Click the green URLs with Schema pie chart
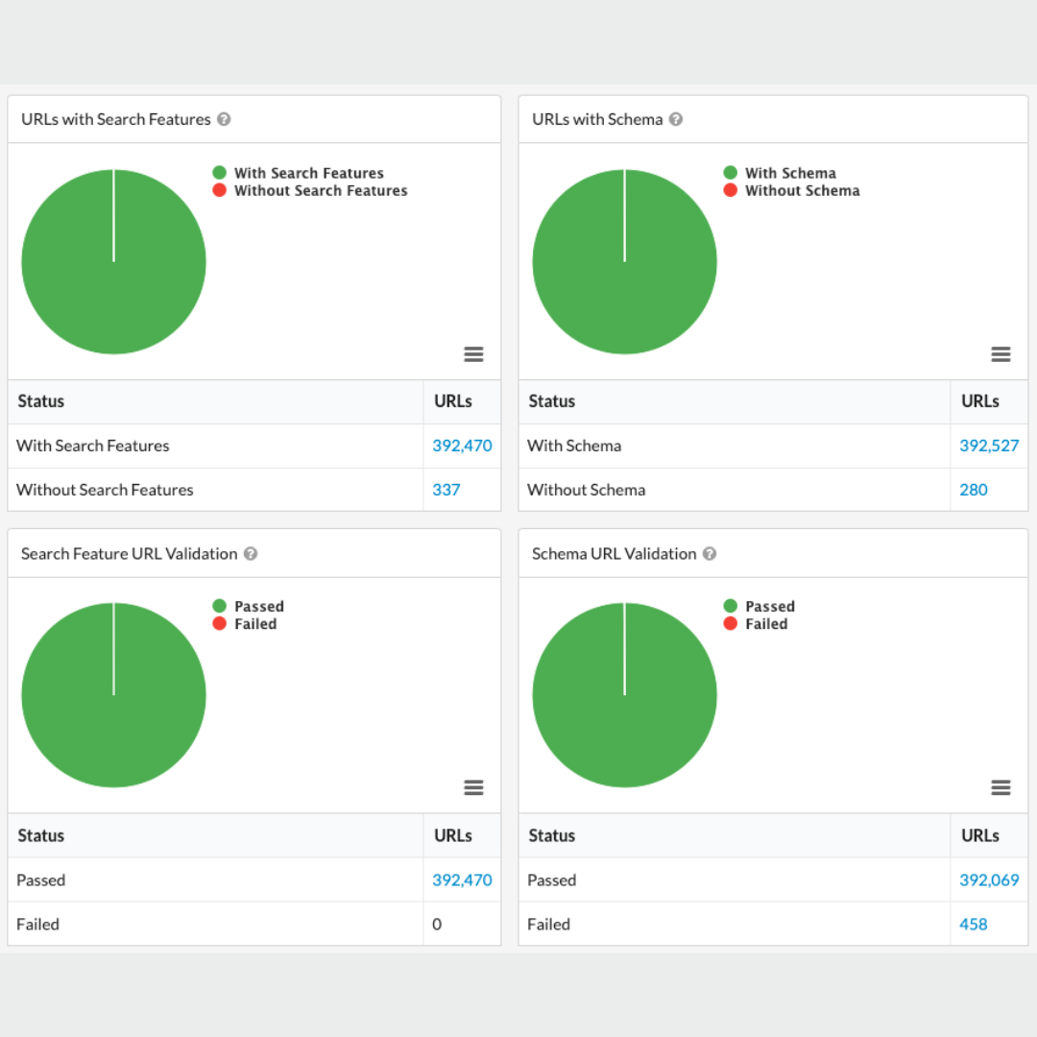This screenshot has height=1037, width=1037. [x=624, y=288]
